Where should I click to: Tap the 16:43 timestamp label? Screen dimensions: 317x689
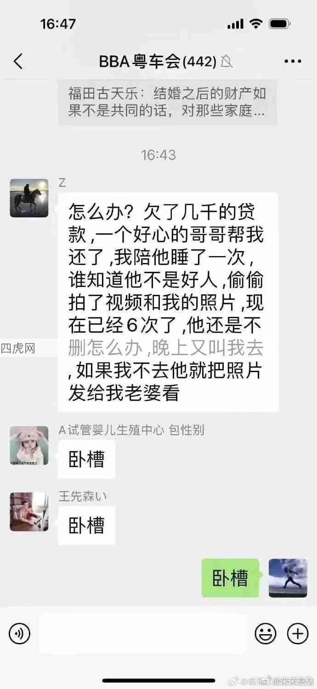(158, 155)
